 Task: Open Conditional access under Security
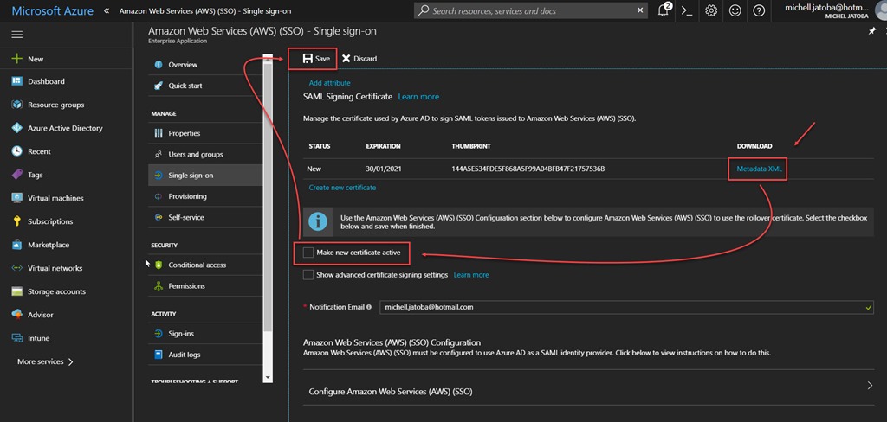204,265
